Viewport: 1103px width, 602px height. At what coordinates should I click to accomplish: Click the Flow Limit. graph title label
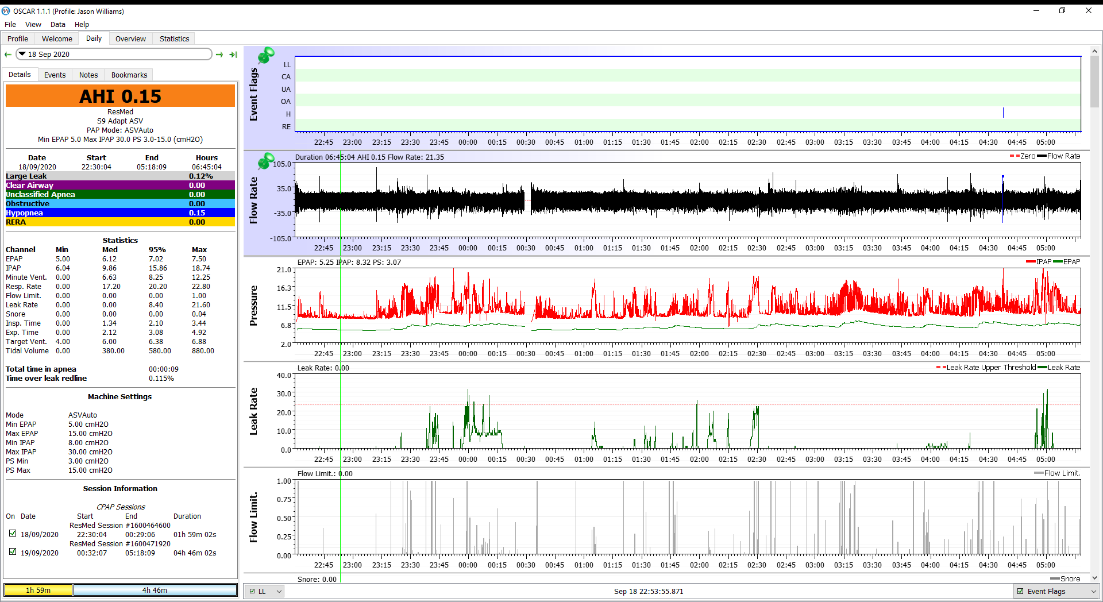point(253,518)
